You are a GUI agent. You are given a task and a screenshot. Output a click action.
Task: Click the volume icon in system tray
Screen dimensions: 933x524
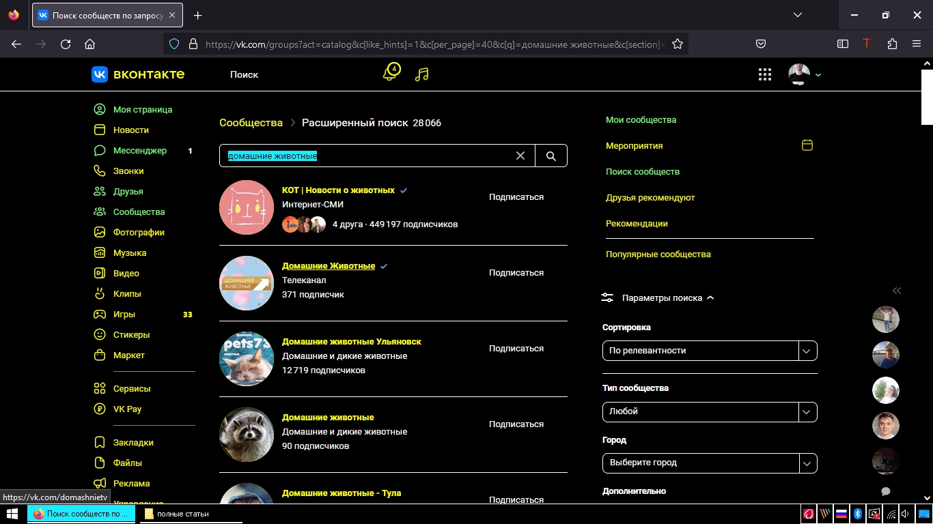point(906,514)
